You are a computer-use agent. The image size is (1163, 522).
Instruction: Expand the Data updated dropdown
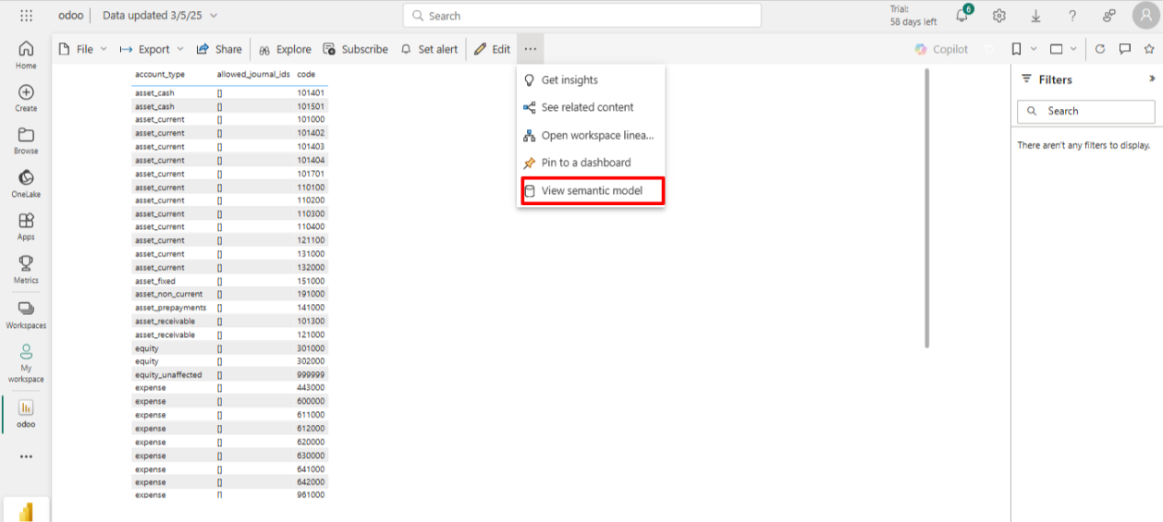pos(214,16)
